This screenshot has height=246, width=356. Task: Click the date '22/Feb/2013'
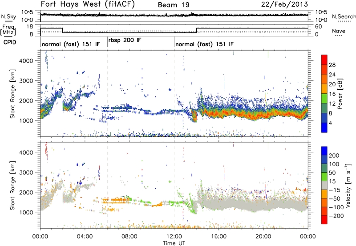(x=284, y=4)
